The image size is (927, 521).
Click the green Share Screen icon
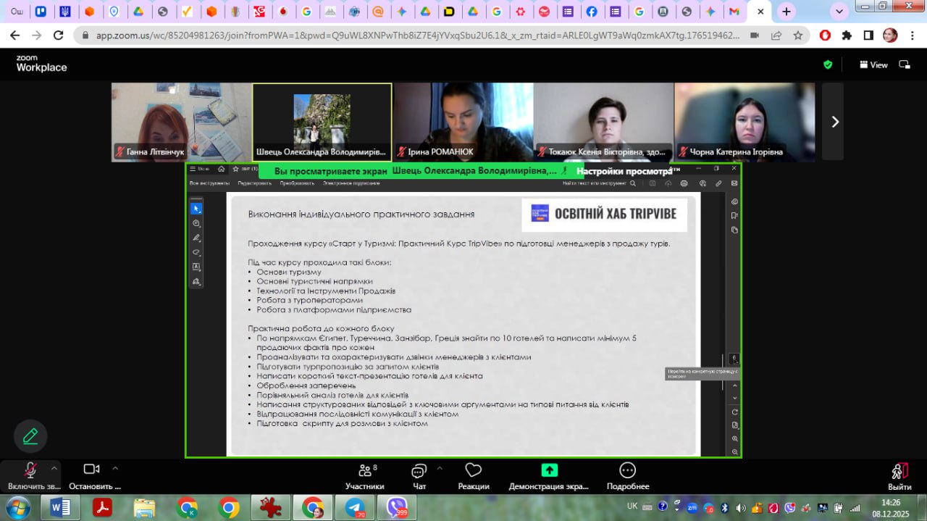coord(549,470)
